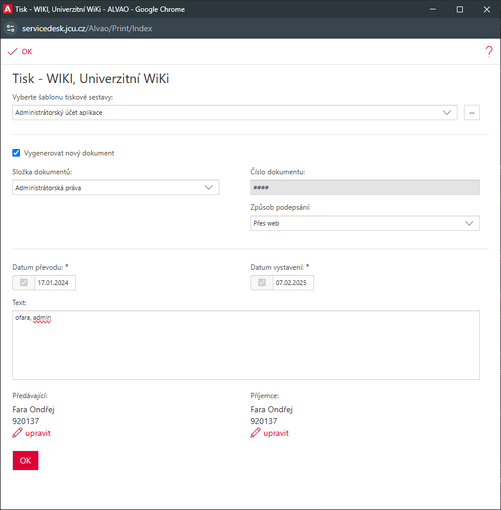Open template browse button with three dots

pos(472,112)
